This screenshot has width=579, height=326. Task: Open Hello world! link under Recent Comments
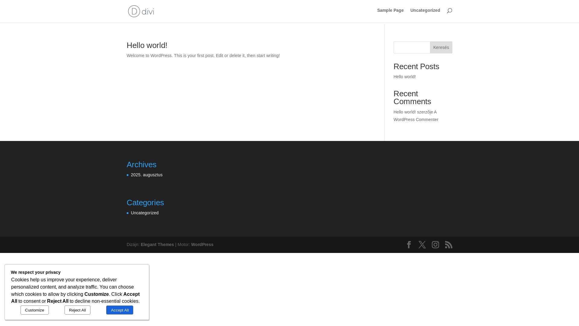click(405, 112)
